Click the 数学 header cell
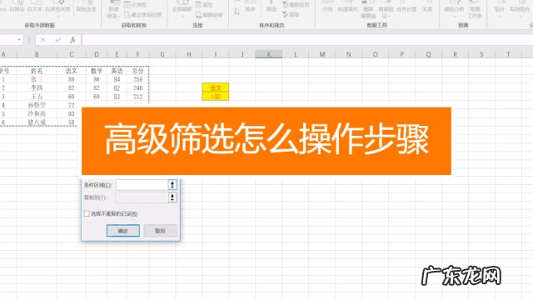Image resolution: width=533 pixels, height=300 pixels. click(97, 71)
